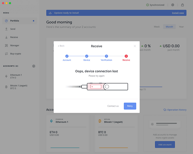Click the Device step checkmark circle
This screenshot has width=193, height=154.
pyautogui.click(x=87, y=56)
